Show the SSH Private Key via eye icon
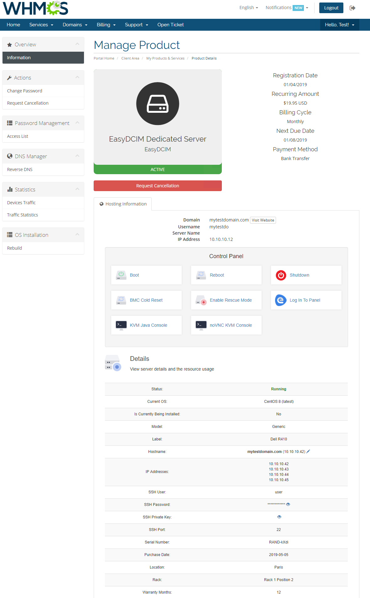Image resolution: width=370 pixels, height=598 pixels. click(x=279, y=517)
